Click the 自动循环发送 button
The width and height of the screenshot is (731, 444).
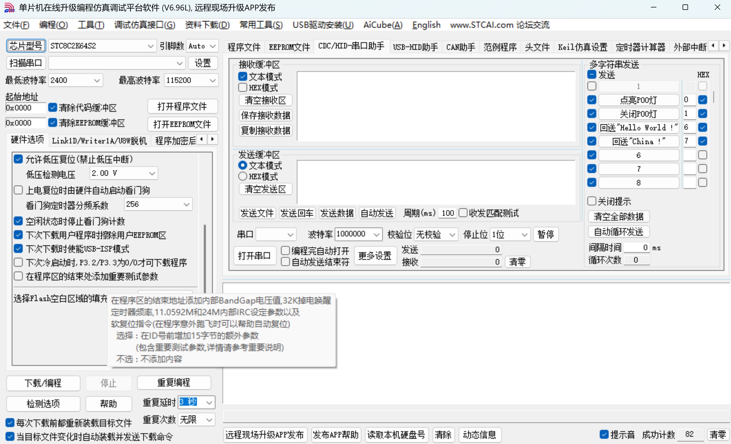[x=619, y=232]
